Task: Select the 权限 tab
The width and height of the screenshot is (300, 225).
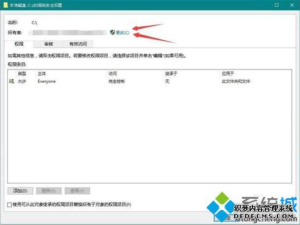Action: coord(19,44)
